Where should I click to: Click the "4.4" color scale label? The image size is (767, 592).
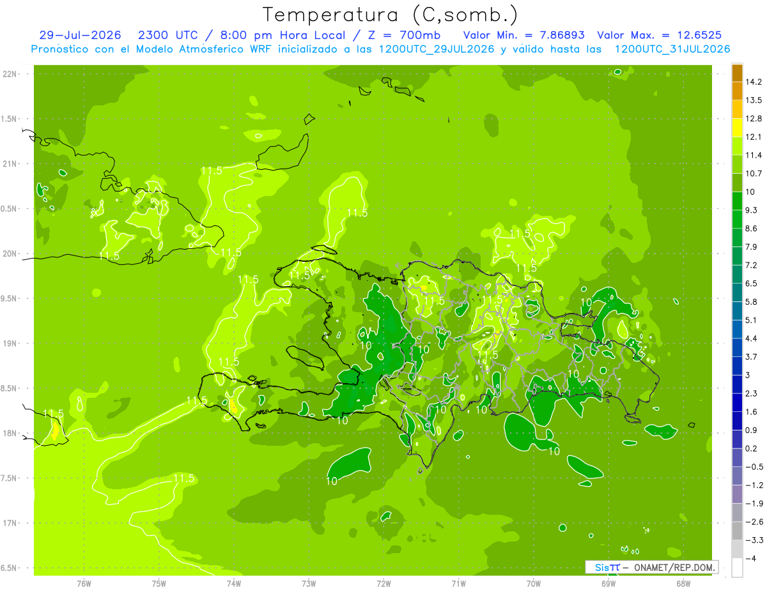(752, 338)
